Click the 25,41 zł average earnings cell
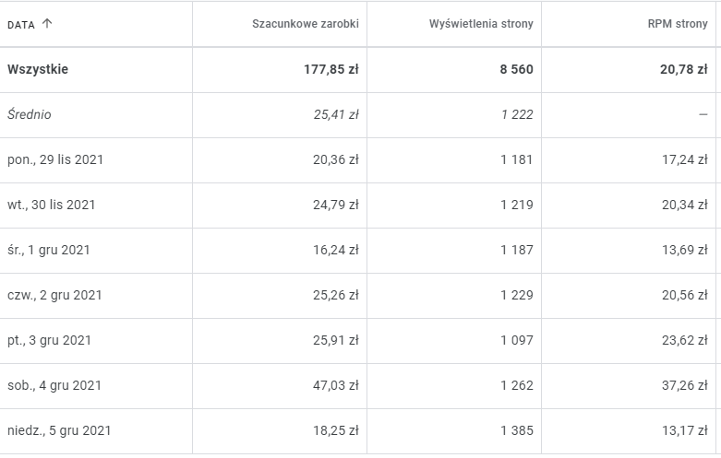 335,115
